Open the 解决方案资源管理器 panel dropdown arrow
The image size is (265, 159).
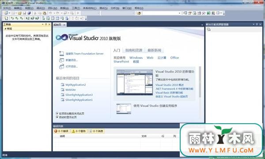coord(254,24)
